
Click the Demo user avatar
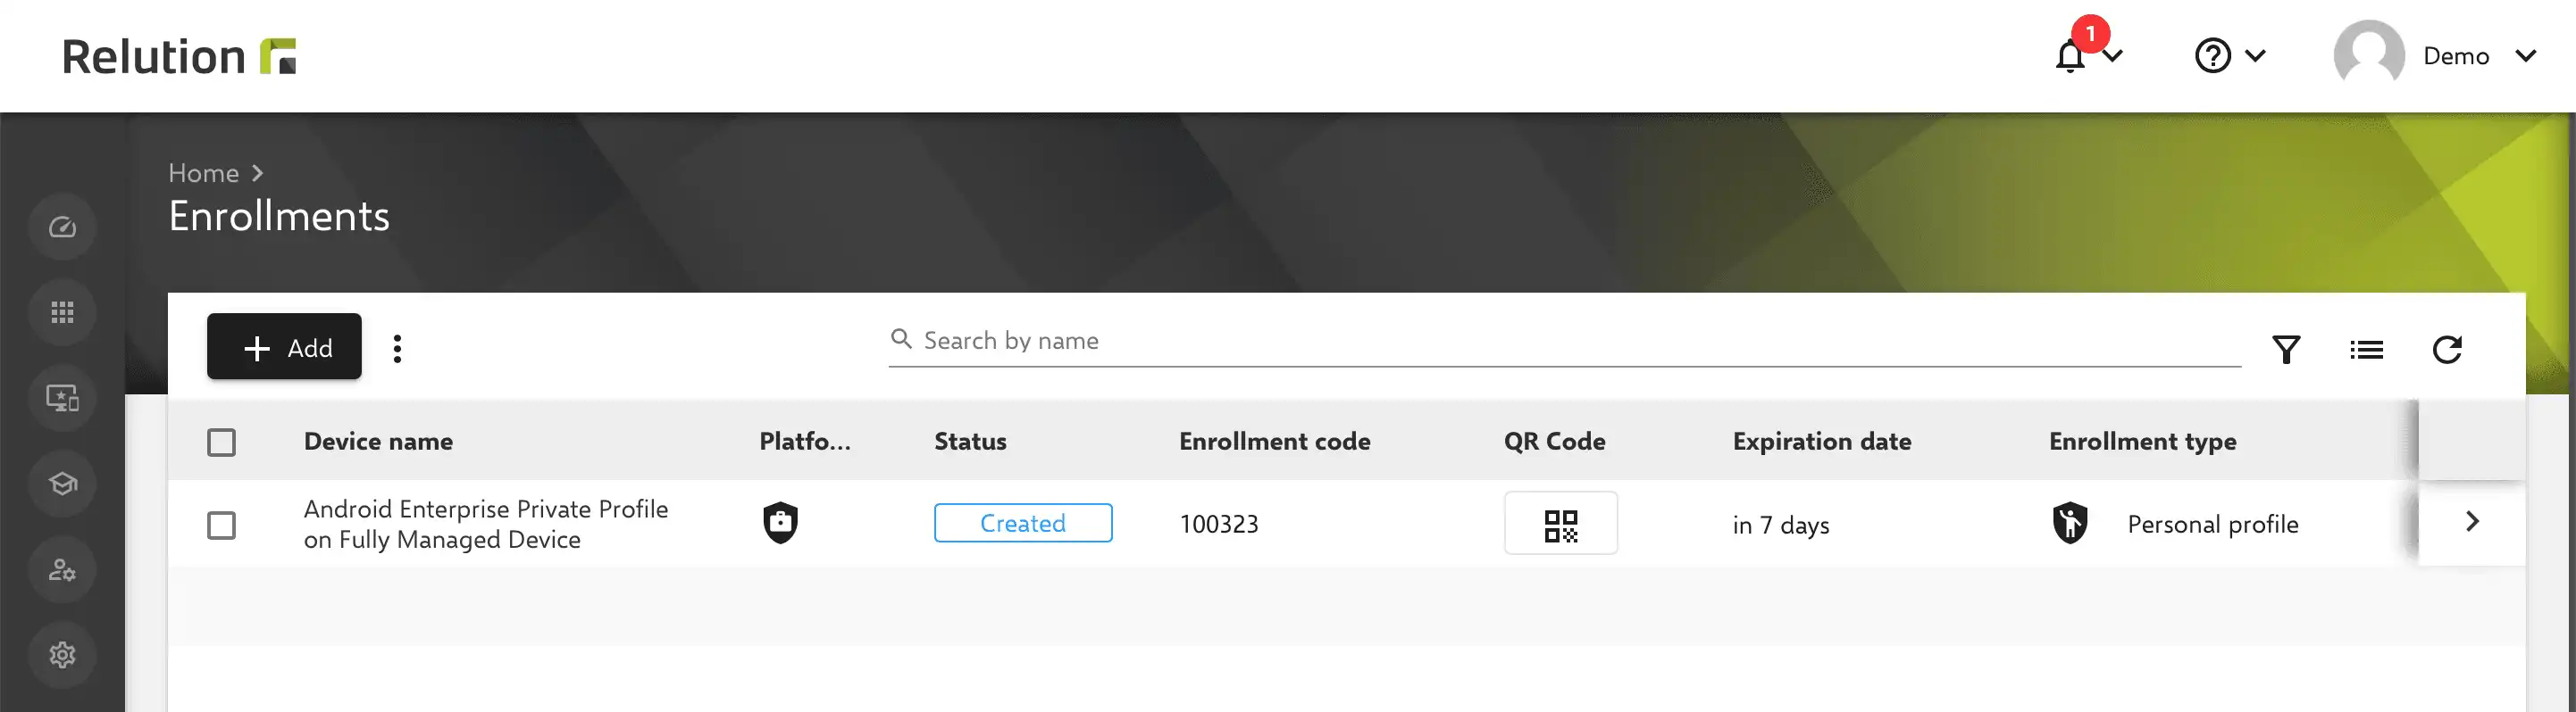click(2368, 56)
